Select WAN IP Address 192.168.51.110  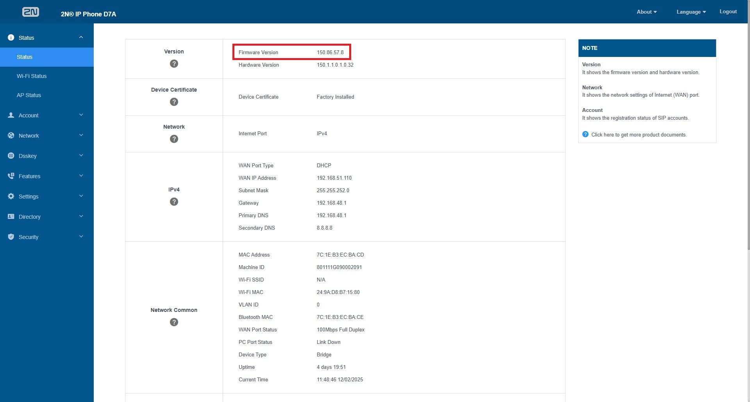pos(334,178)
